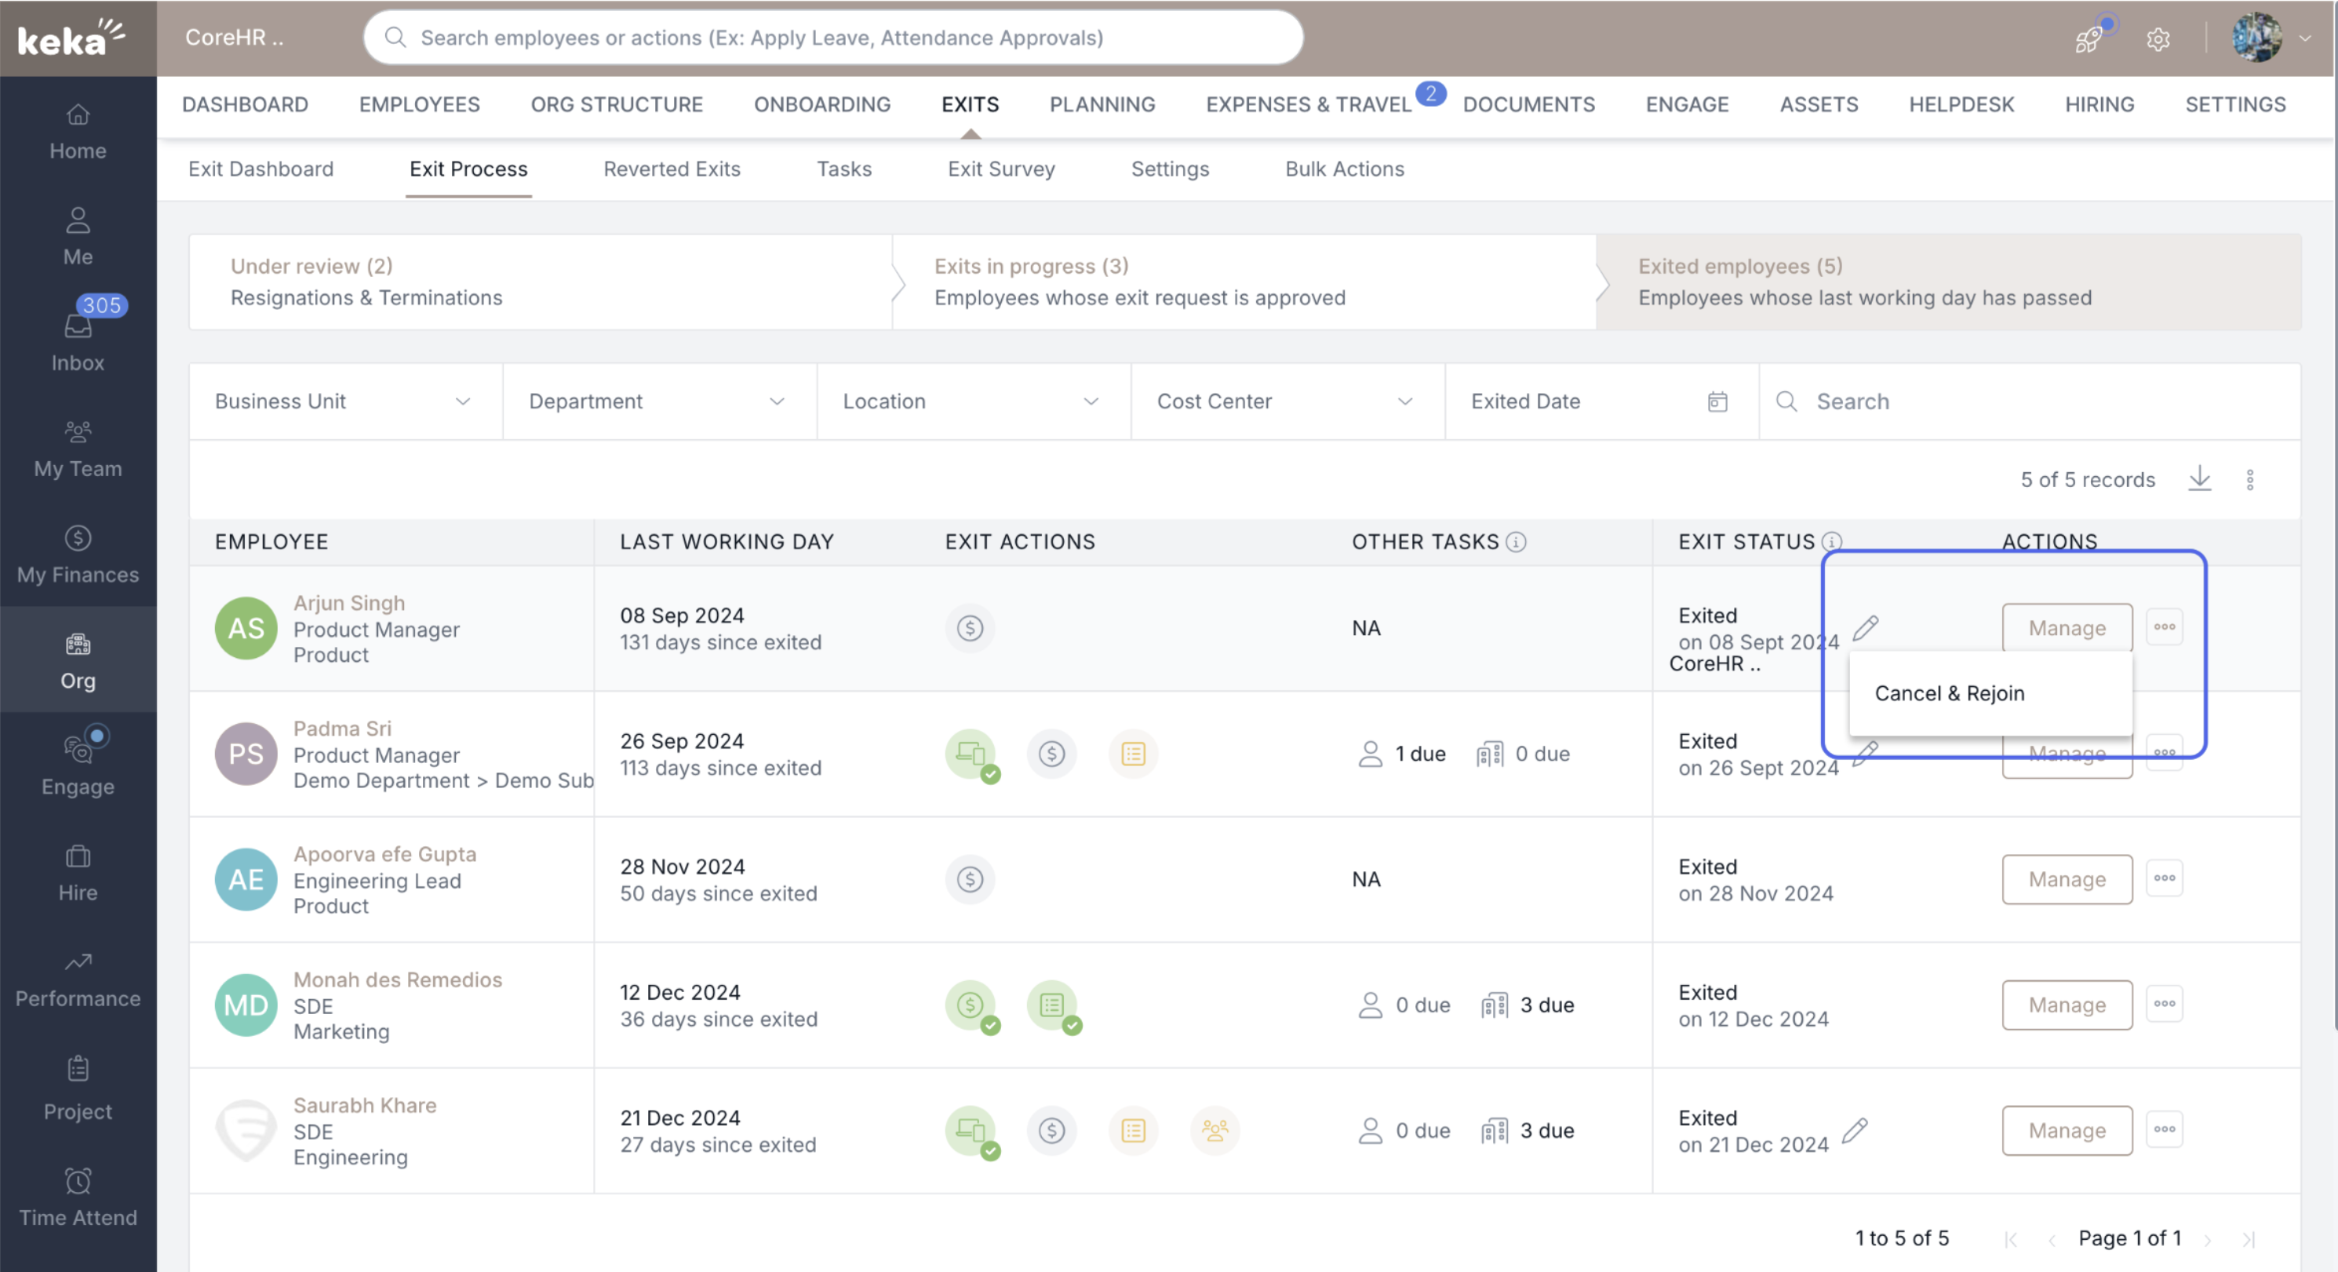Click the Other Tasks info icon
Viewport: 2338px width, 1272px height.
coord(1516,542)
